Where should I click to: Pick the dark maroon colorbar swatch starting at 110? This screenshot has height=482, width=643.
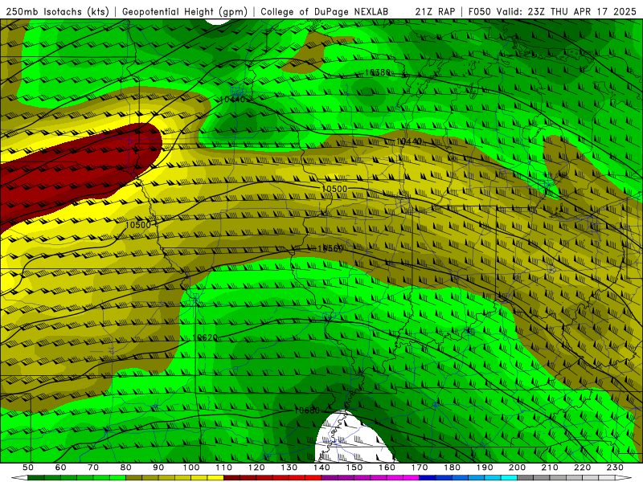(x=232, y=478)
